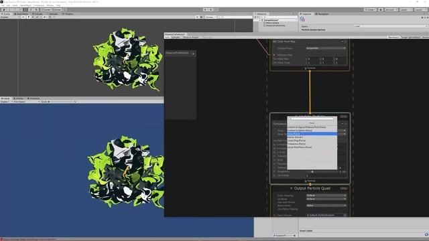Switch to the Inspector tab
This screenshot has height=241, width=429.
coord(306,14)
